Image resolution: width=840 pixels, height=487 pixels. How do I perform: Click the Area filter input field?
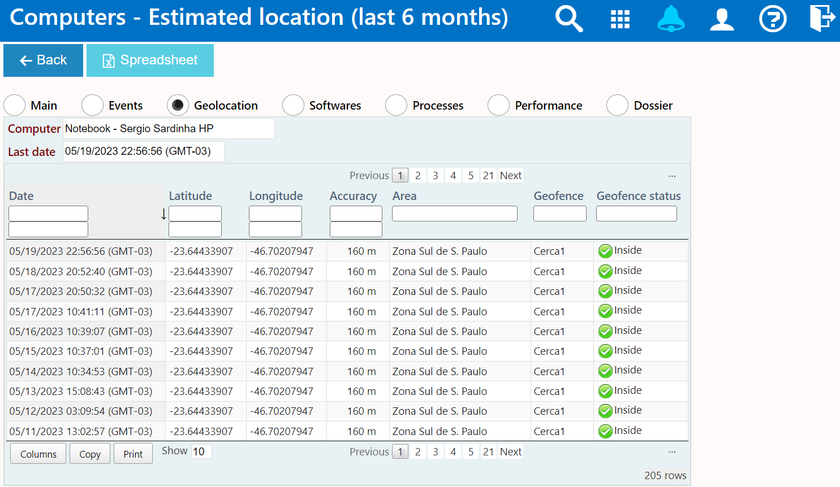click(x=454, y=214)
